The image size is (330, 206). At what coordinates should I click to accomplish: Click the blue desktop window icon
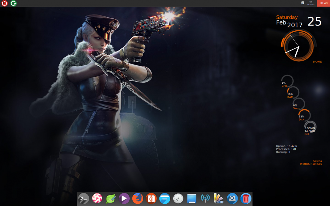point(192,198)
